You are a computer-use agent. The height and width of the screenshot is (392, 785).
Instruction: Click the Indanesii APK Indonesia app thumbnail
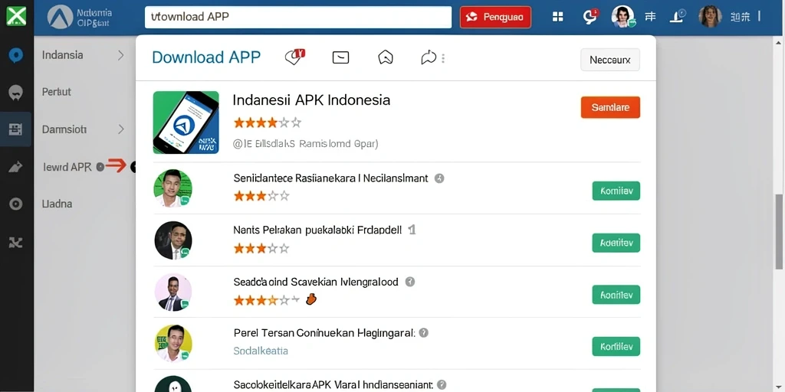186,122
